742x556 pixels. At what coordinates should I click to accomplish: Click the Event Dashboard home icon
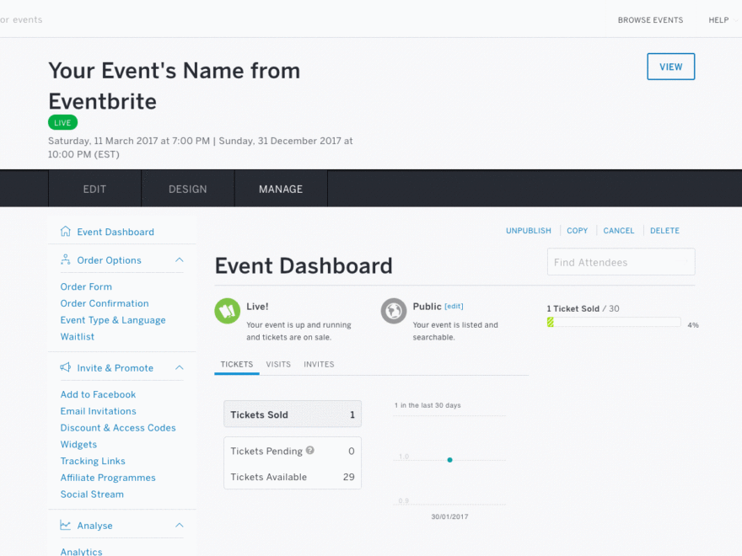(x=66, y=232)
